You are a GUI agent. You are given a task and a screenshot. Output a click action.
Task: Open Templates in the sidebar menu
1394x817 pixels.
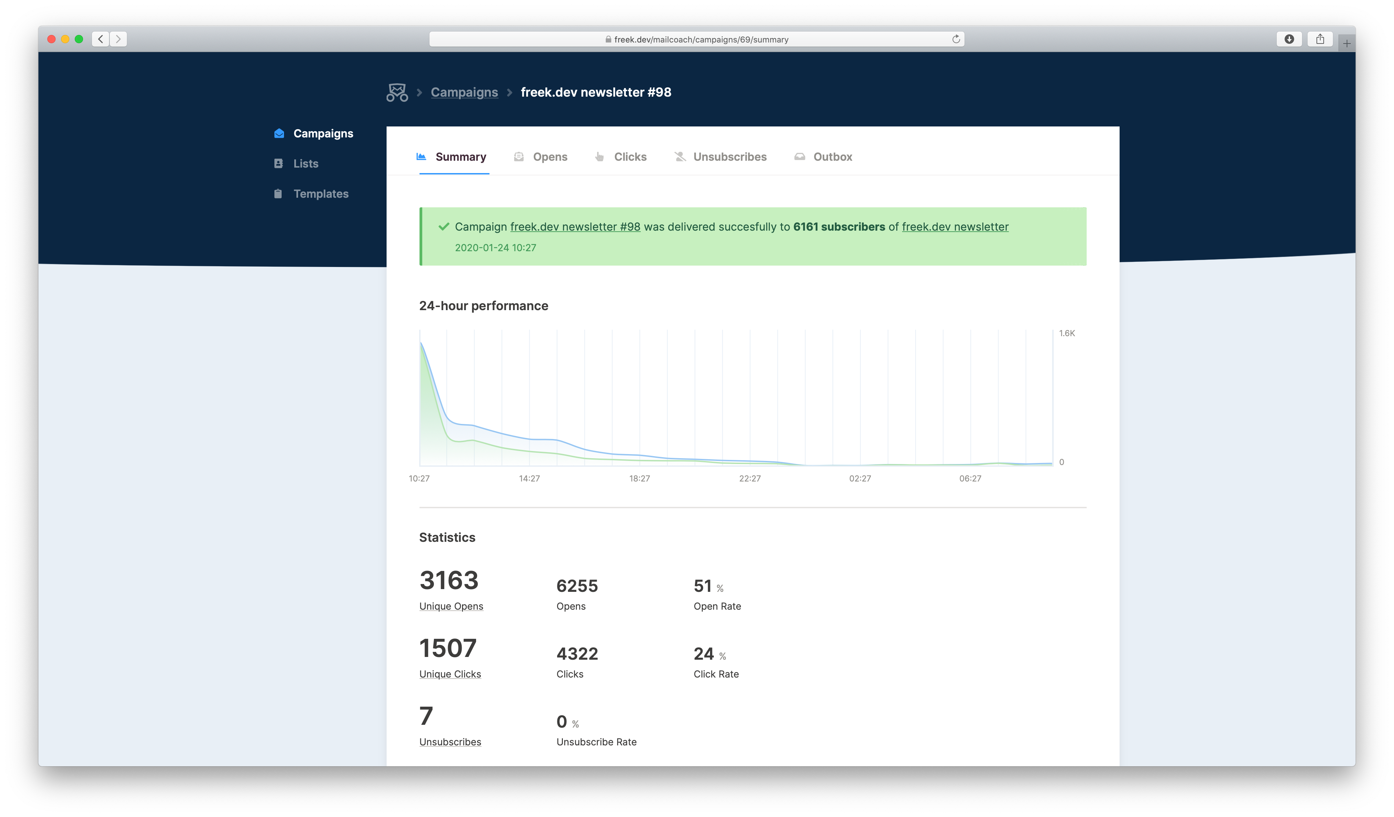[311, 194]
